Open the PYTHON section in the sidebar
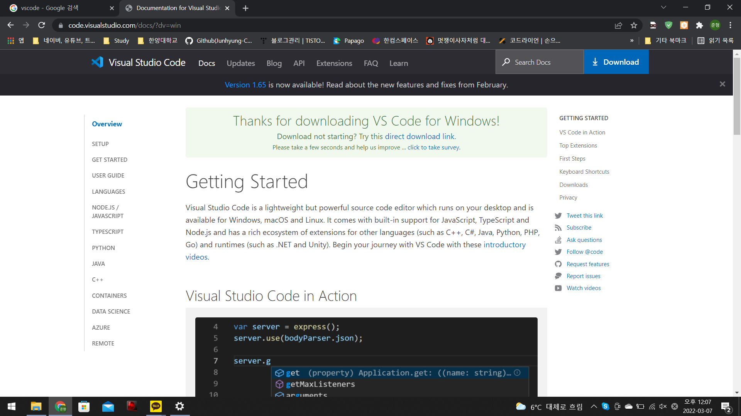741x416 pixels. [103, 248]
